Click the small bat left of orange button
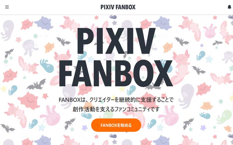 [70, 124]
